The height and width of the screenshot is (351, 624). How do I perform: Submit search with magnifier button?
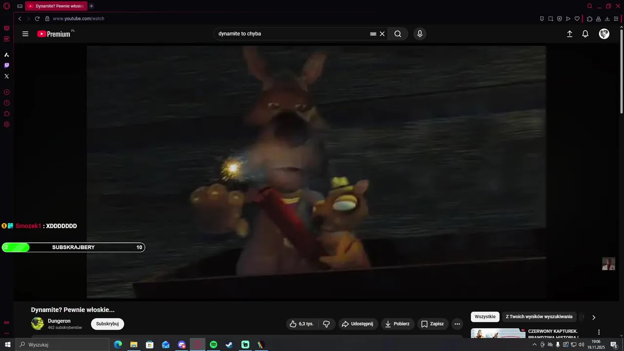398,34
